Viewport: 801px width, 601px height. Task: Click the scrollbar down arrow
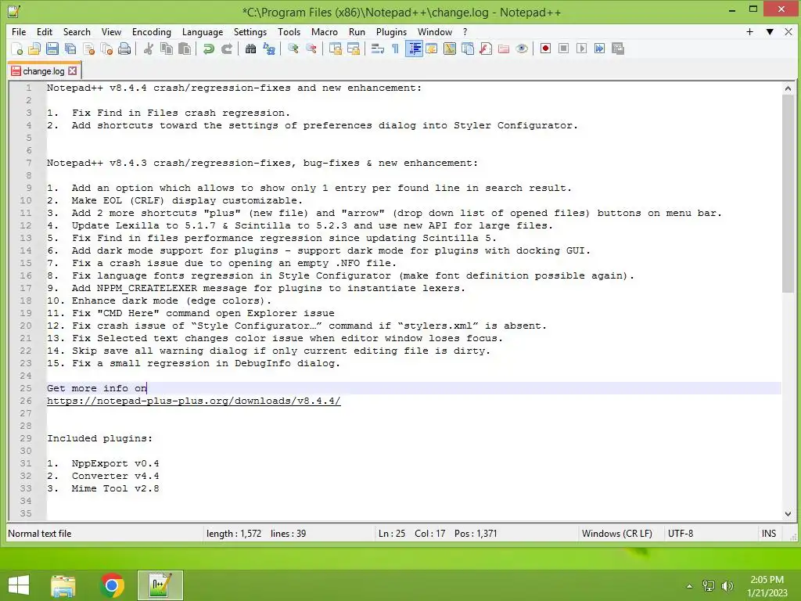788,513
